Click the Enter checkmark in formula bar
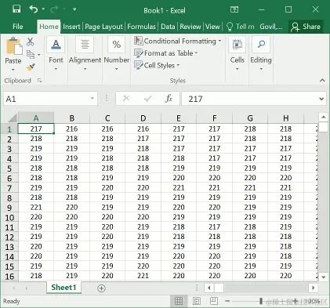This screenshot has height=308, width=330. 148,99
